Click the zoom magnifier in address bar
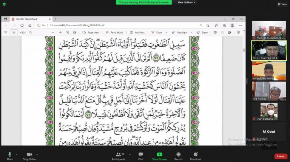 click(x=201, y=25)
